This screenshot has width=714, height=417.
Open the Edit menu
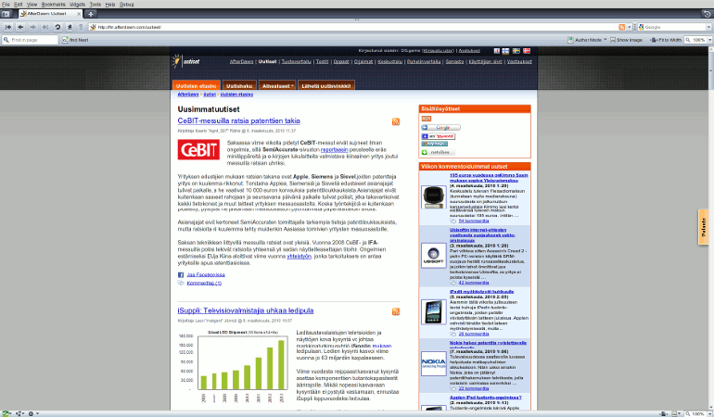tap(19, 4)
